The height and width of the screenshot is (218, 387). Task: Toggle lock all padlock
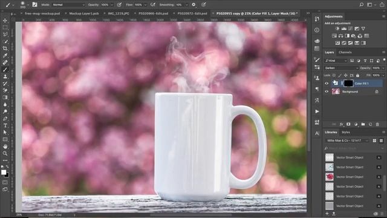tap(357, 75)
